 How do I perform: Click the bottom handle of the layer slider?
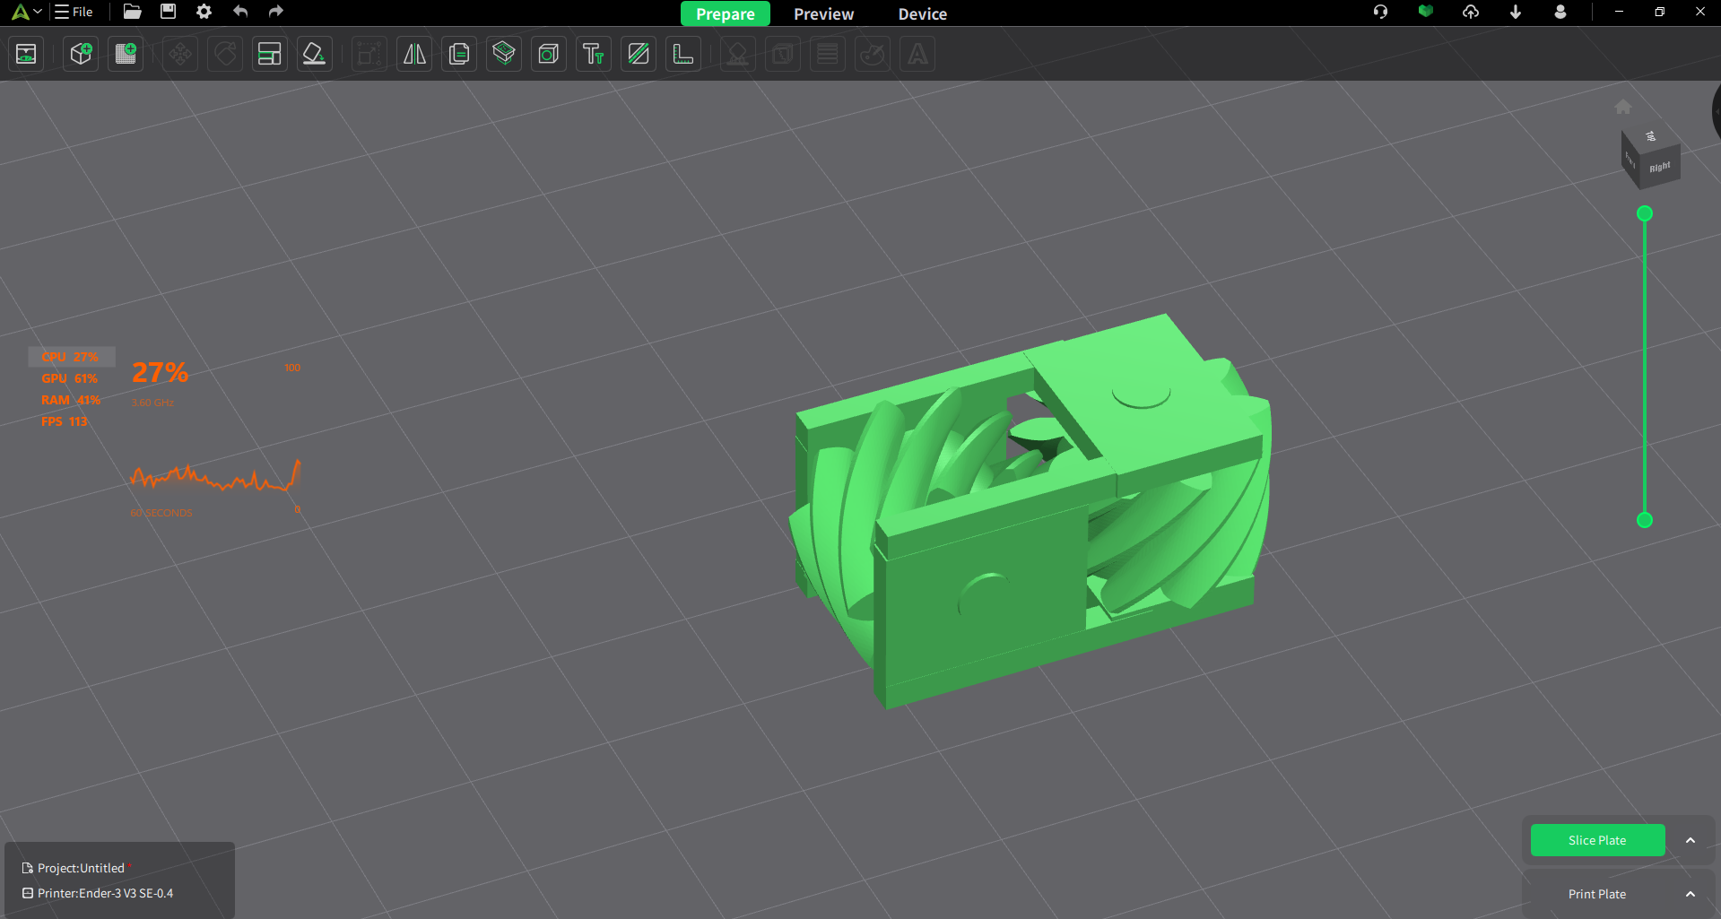(x=1645, y=520)
